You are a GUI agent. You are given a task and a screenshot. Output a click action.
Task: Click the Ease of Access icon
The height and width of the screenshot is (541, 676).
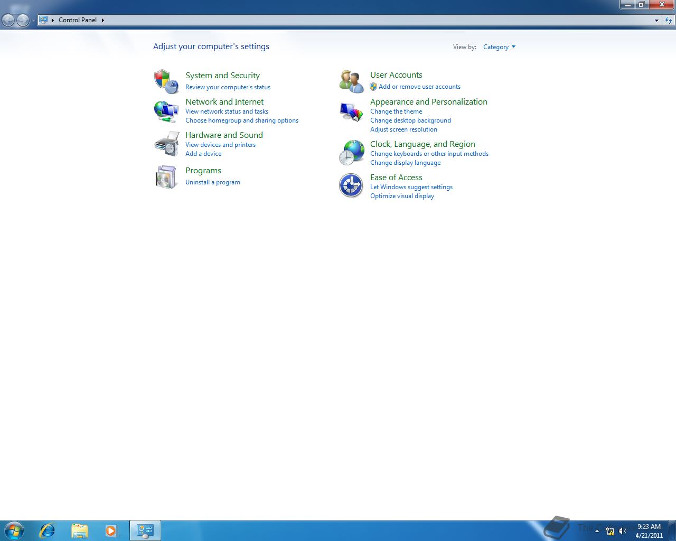351,186
